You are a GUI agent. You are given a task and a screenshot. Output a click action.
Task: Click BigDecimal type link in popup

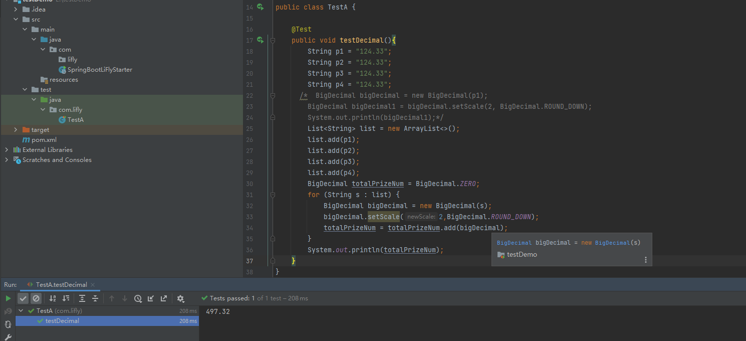click(514, 243)
